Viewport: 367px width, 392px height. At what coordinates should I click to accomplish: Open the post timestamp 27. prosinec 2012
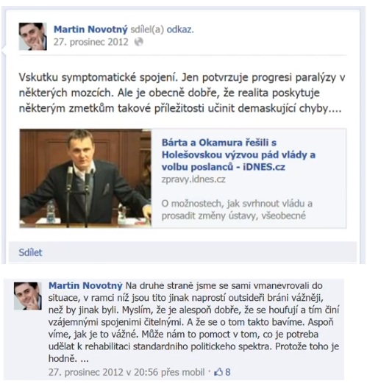coord(90,42)
